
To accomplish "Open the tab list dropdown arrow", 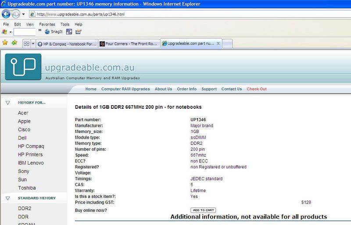I will click(33, 44).
